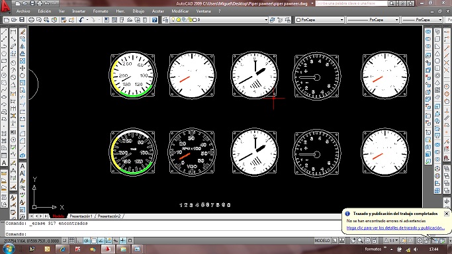Select the Modelo tab
This screenshot has height=254, width=452.
click(58, 216)
